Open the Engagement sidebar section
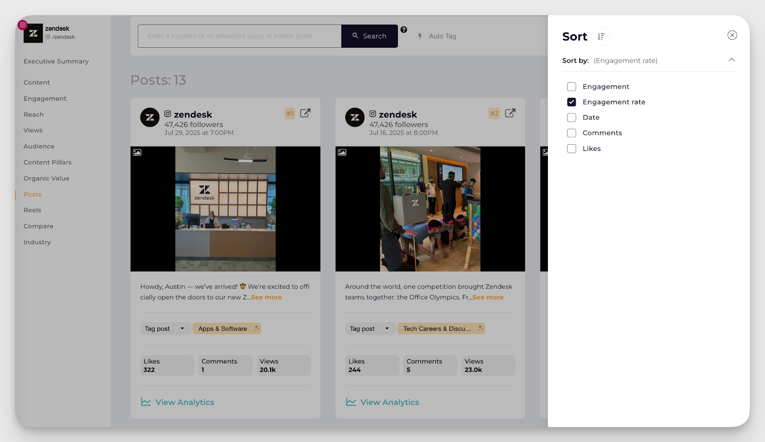The image size is (765, 442). tap(45, 98)
